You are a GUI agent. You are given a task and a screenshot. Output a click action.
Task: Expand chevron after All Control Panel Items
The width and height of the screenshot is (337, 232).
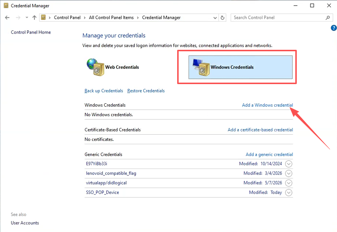coord(138,18)
